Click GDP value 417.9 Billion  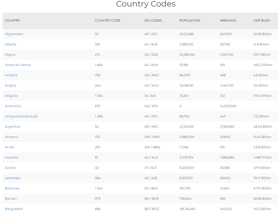262,168
